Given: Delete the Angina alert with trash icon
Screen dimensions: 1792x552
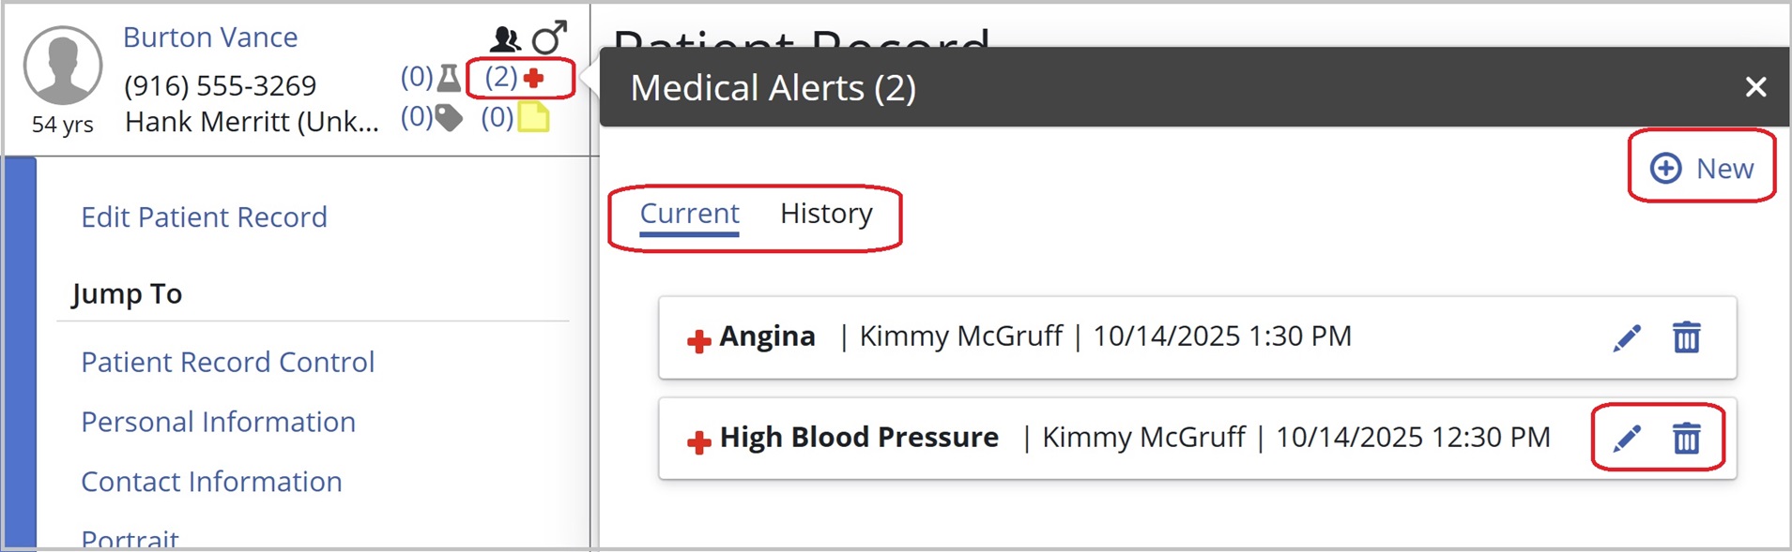Looking at the screenshot, I should pyautogui.click(x=1686, y=337).
